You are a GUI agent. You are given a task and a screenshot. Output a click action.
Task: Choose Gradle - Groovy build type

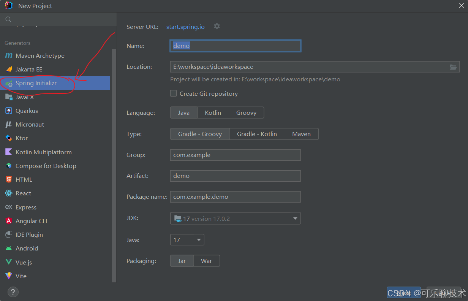(x=200, y=134)
